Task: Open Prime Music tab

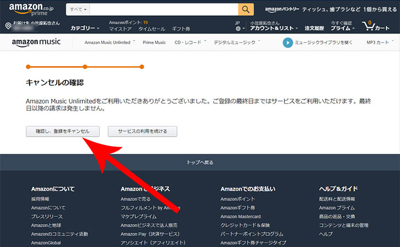Action: point(154,42)
